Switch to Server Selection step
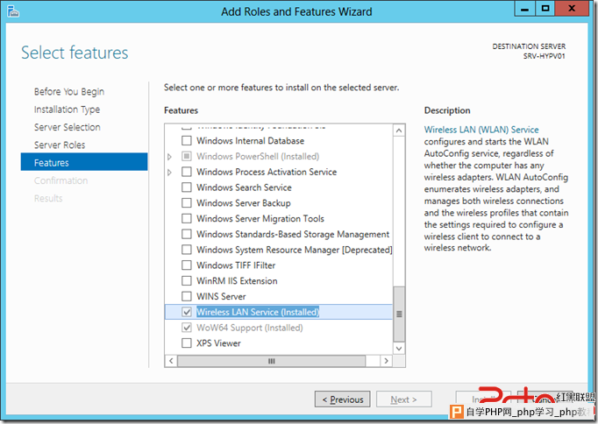This screenshot has width=598, height=424. tap(68, 127)
